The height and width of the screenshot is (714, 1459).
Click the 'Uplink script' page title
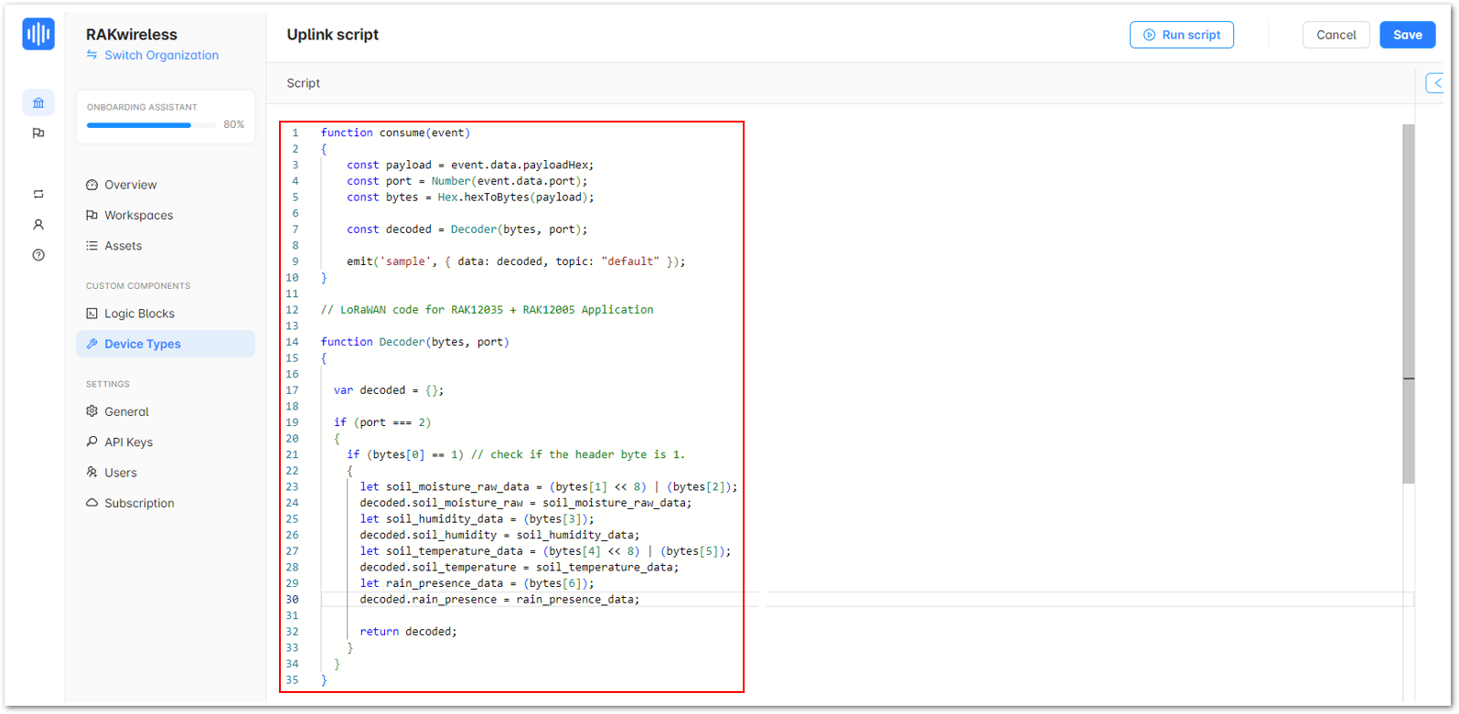pyautogui.click(x=333, y=35)
